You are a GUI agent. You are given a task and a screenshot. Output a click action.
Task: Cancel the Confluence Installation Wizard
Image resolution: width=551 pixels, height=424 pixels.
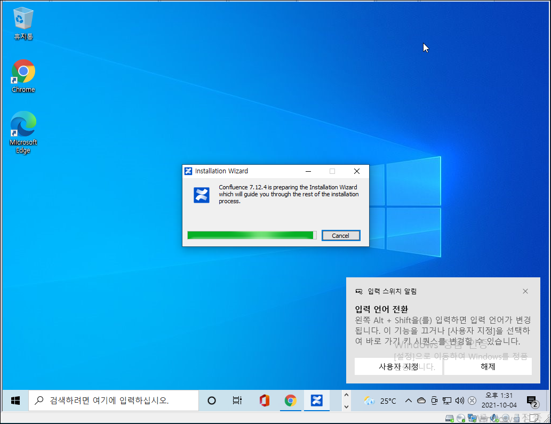click(340, 235)
